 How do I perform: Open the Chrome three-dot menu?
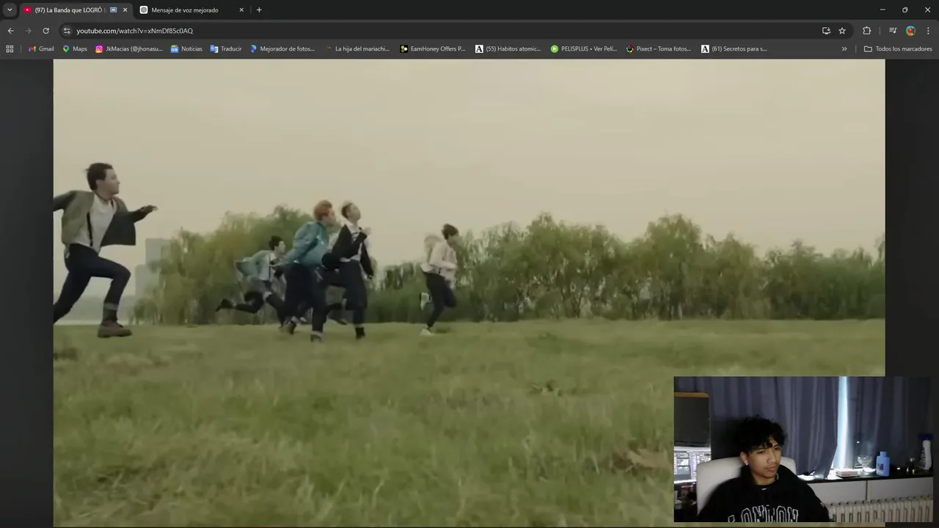coord(928,31)
